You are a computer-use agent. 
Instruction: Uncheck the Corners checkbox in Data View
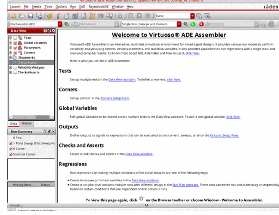(x=15, y=53)
